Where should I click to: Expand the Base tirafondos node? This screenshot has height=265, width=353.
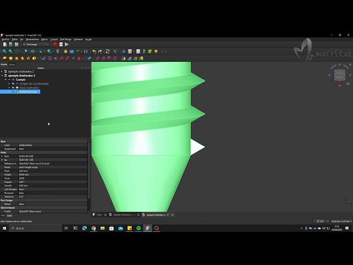pyautogui.click(x=9, y=88)
